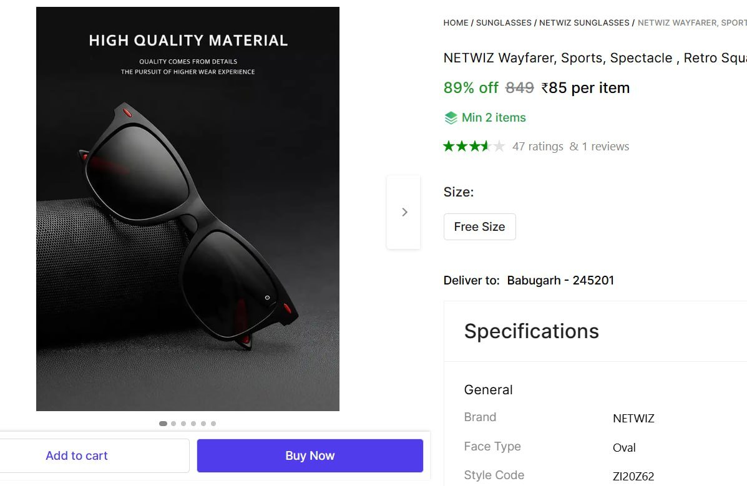Jump to the second carousel dot
The width and height of the screenshot is (747, 486).
coord(173,424)
